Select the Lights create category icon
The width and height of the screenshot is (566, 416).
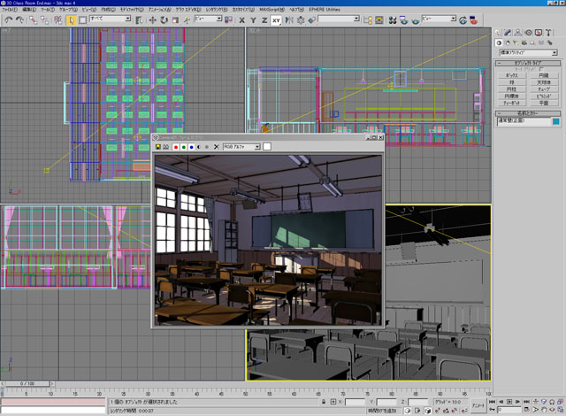pos(516,43)
